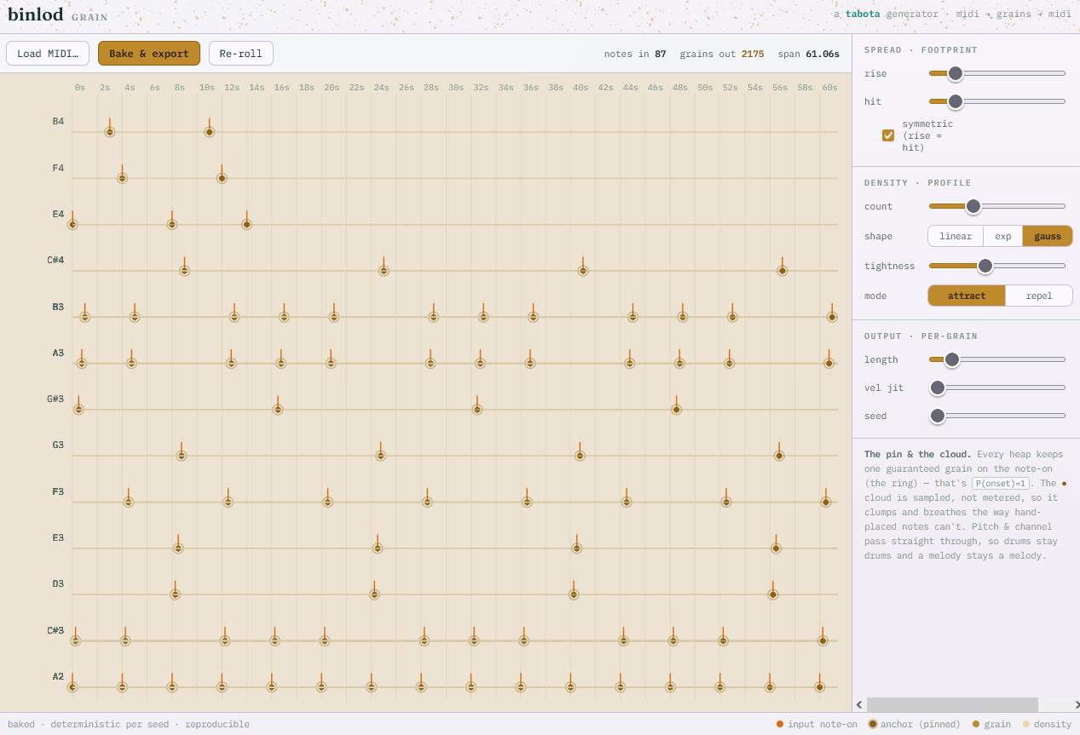Click the density legend dot

pos(1026,724)
